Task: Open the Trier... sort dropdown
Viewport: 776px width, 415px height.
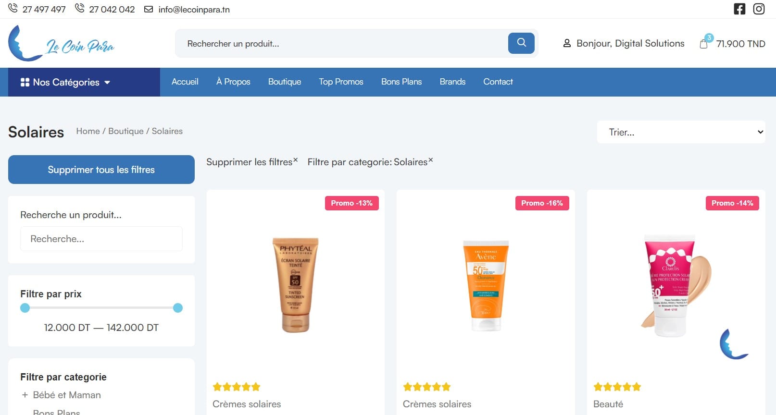Action: pos(681,132)
